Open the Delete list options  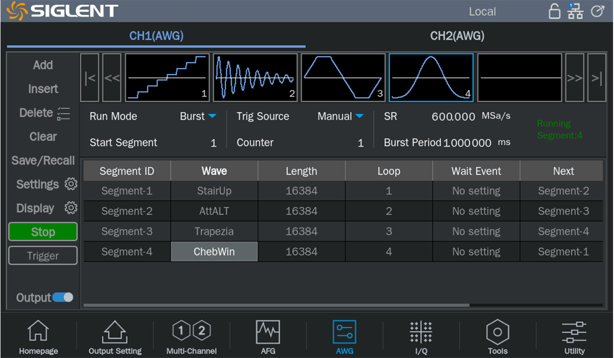click(63, 114)
